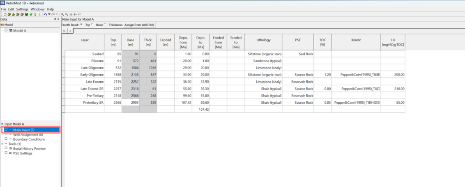This screenshot has width=465, height=187.
Task: Click the Burial History Preview icon
Action: [11, 148]
